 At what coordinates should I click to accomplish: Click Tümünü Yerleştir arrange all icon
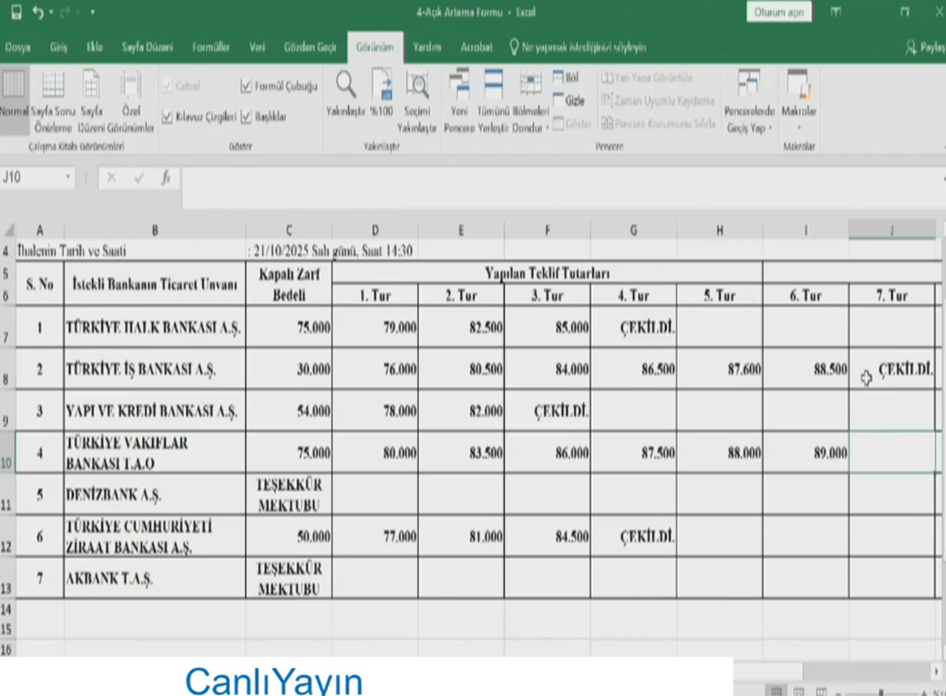493,99
